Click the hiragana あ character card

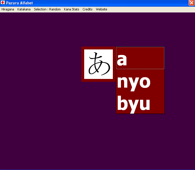(98, 64)
